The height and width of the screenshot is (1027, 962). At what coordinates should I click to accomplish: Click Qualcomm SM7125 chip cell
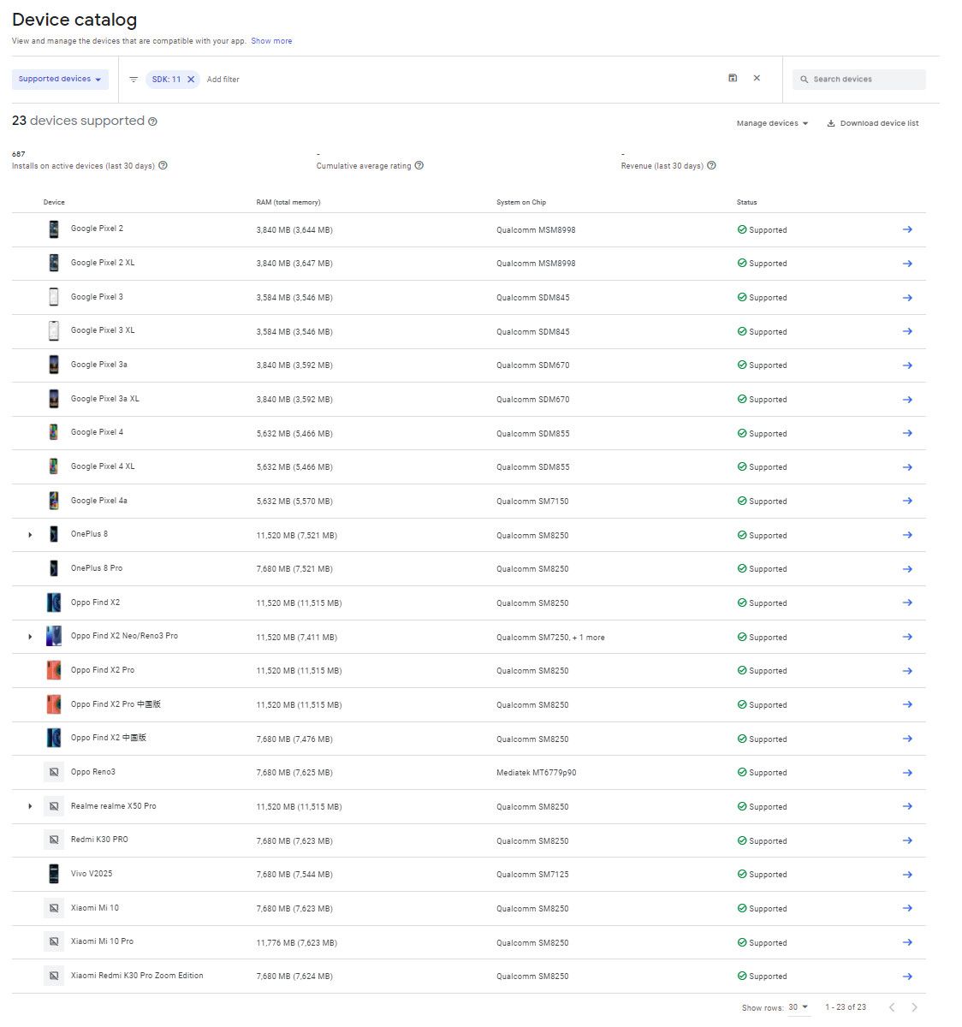532,875
